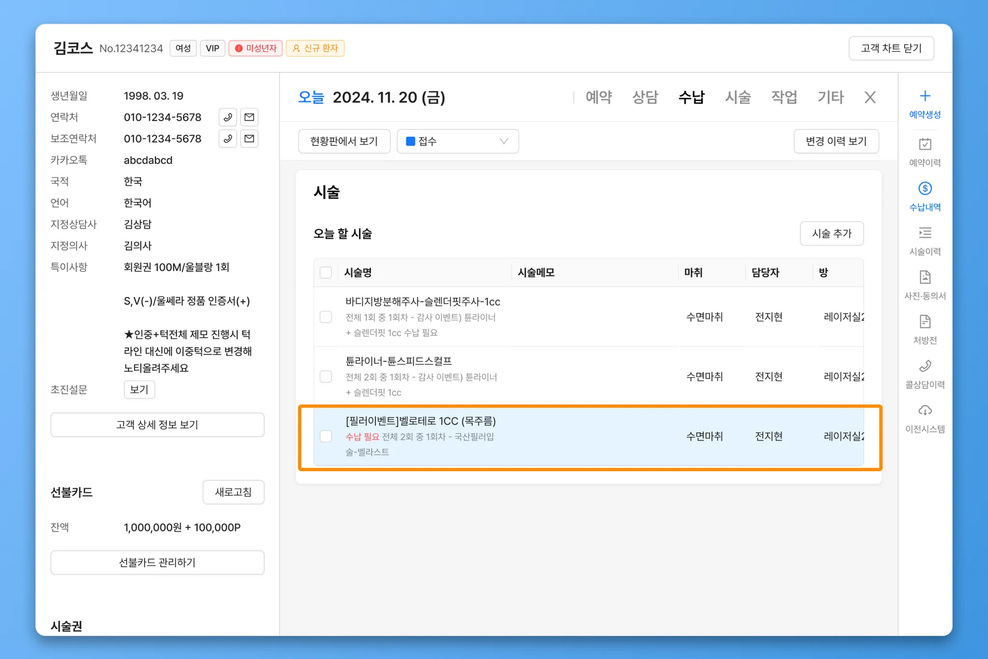
Task: Open the 접수 status dropdown
Action: (457, 141)
